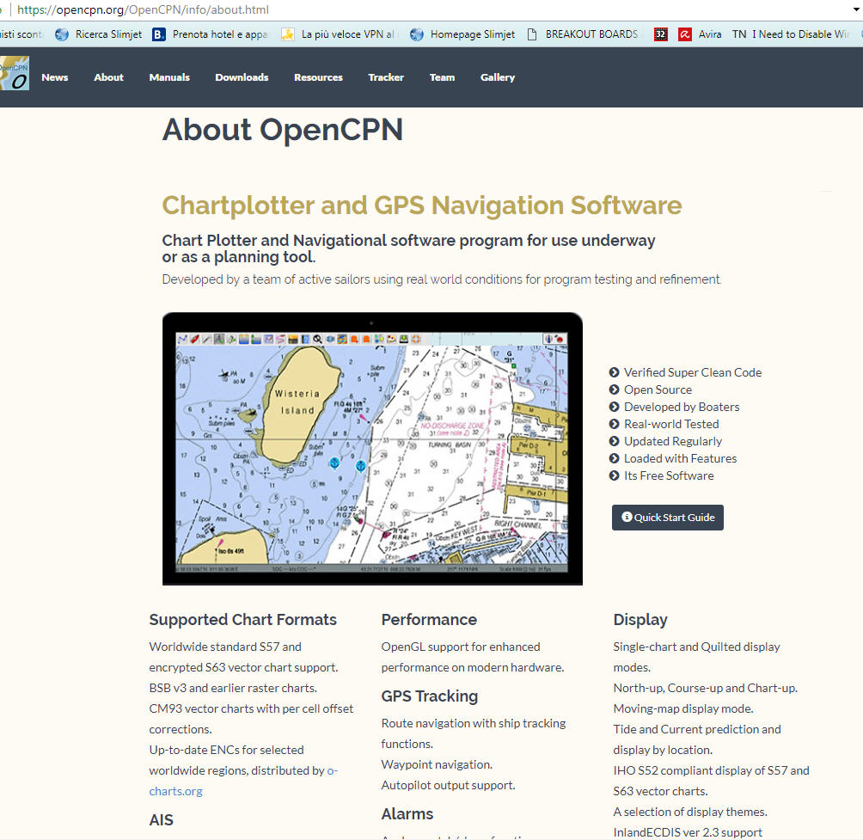
Task: Click the Display section heading
Action: click(x=640, y=620)
